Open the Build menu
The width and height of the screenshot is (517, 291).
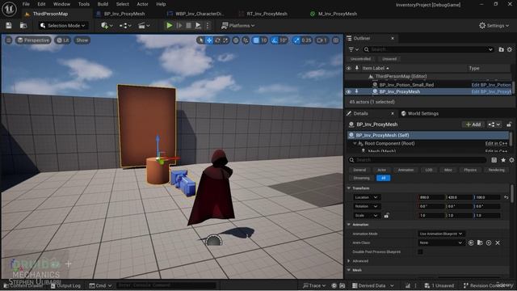click(x=103, y=4)
